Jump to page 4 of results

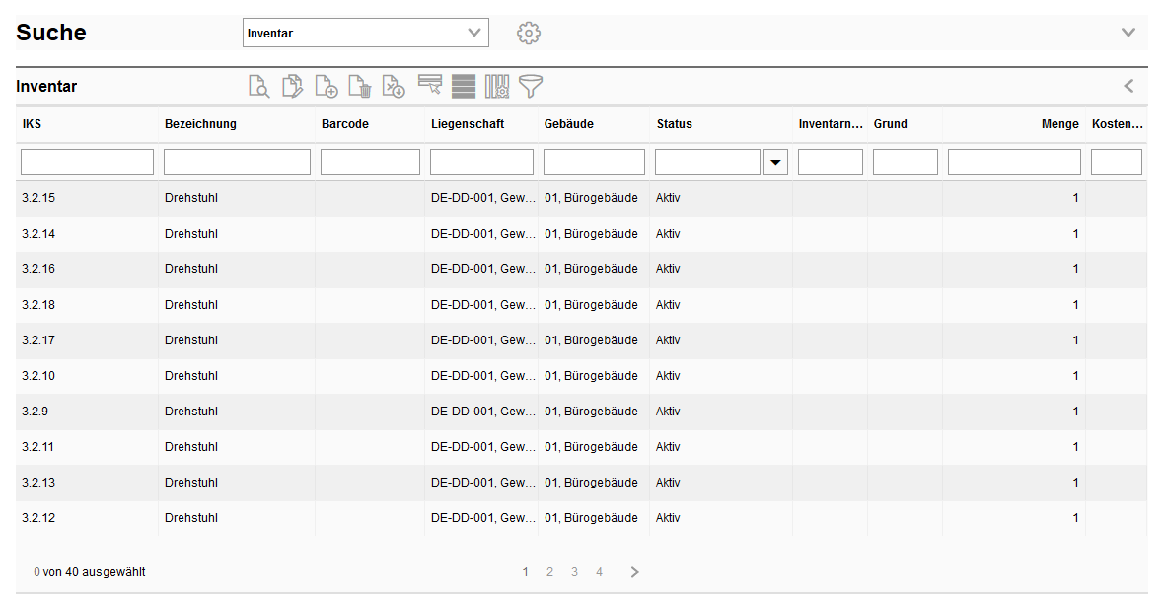coord(599,572)
